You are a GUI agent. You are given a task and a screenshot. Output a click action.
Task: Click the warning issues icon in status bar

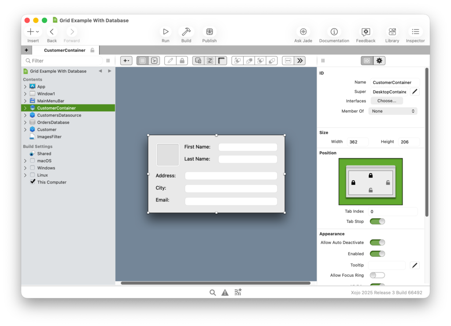click(x=225, y=293)
